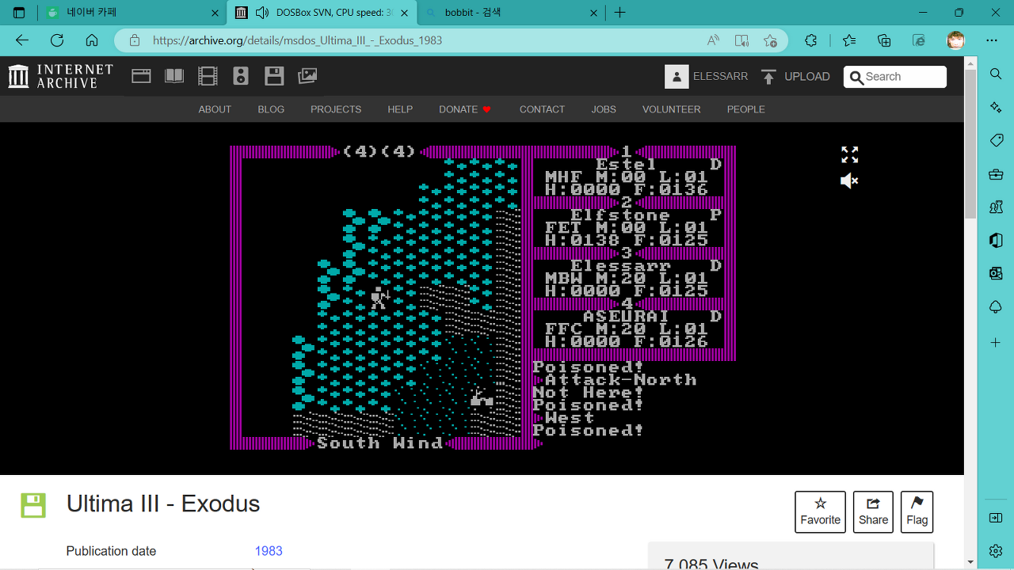1014x570 pixels.
Task: Open Immersive reader icon in address bar
Action: [x=741, y=40]
